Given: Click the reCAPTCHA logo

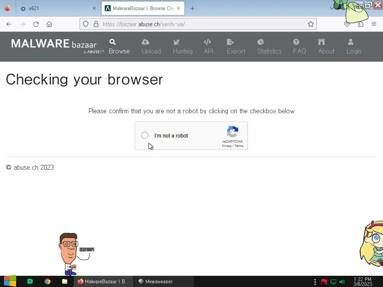Looking at the screenshot, I should tap(233, 132).
